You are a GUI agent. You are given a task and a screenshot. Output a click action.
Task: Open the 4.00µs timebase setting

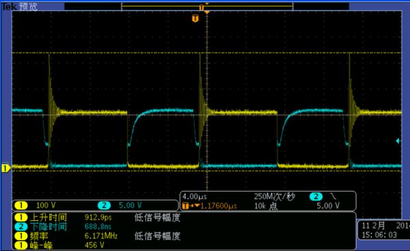click(x=195, y=196)
